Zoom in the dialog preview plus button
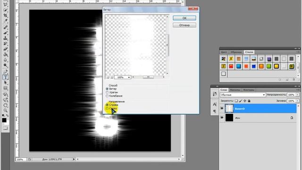This screenshot has width=302, height=170. coord(112,77)
